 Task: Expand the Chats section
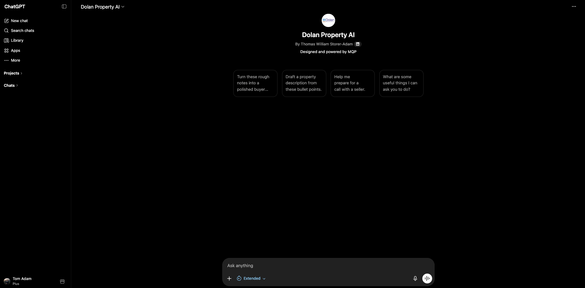(11, 85)
